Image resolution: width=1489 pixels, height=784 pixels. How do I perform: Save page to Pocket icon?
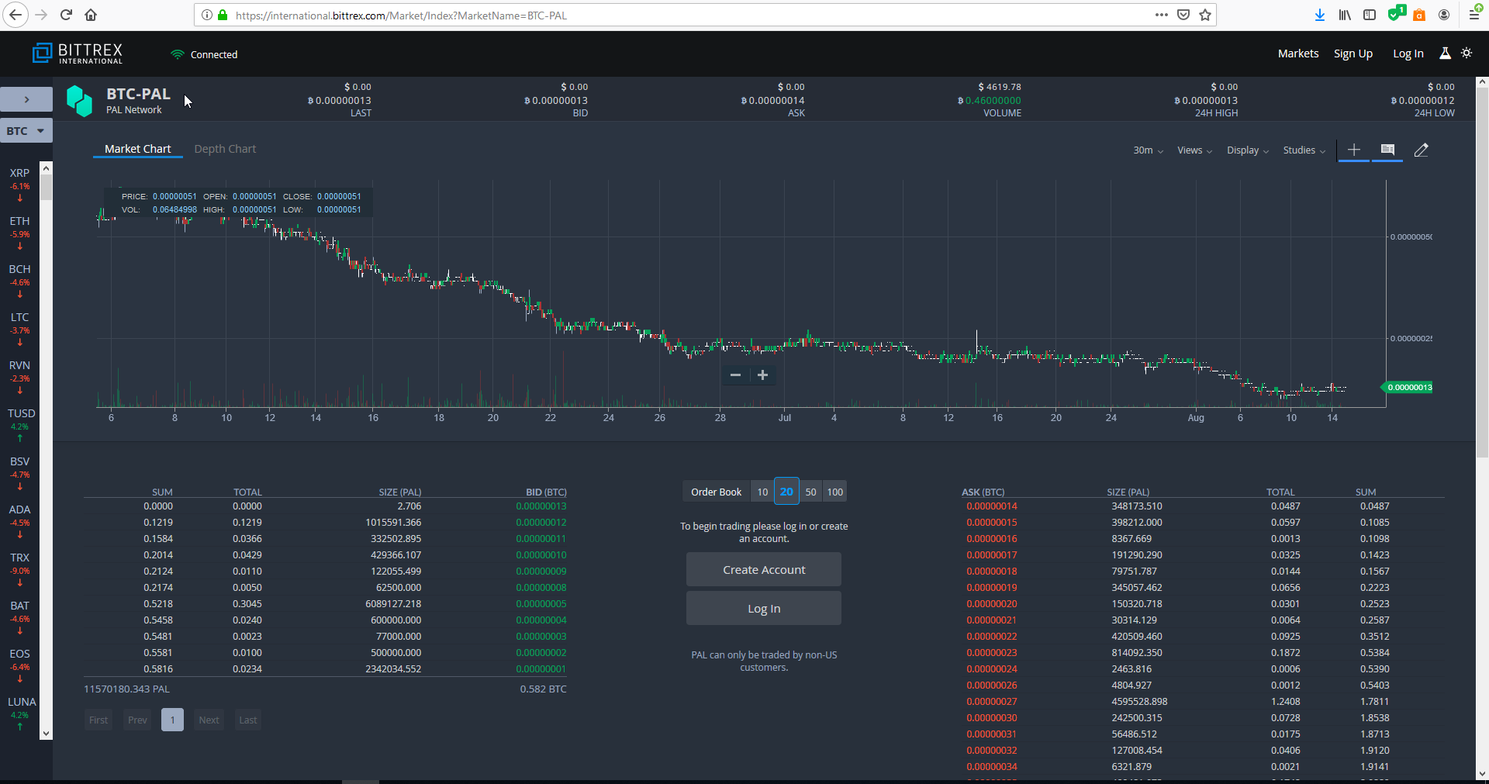point(1183,15)
